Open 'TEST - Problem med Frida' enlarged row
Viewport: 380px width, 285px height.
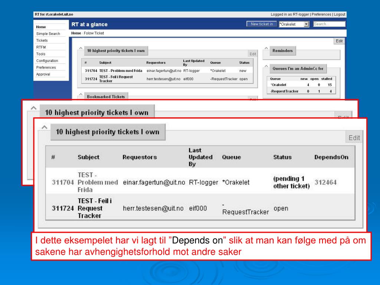click(x=98, y=182)
